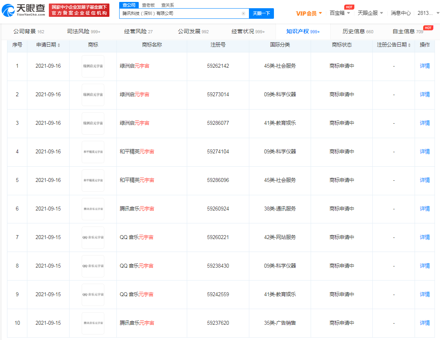Switch to the 查老板 search tab
440x340 pixels.
click(x=148, y=5)
